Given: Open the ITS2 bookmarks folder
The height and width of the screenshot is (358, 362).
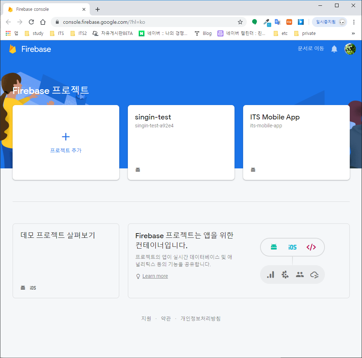Looking at the screenshot, I should point(79,33).
